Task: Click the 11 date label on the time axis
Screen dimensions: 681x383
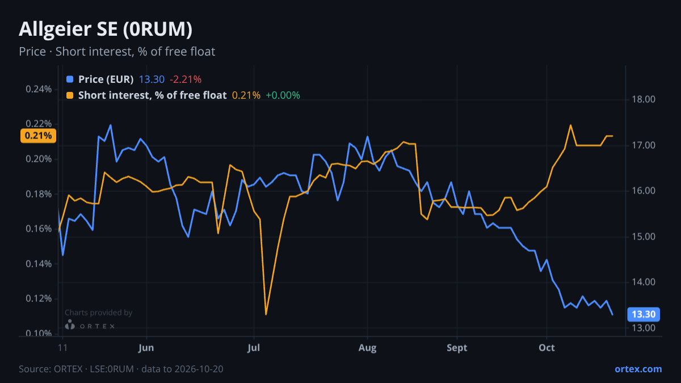Action: [x=62, y=347]
